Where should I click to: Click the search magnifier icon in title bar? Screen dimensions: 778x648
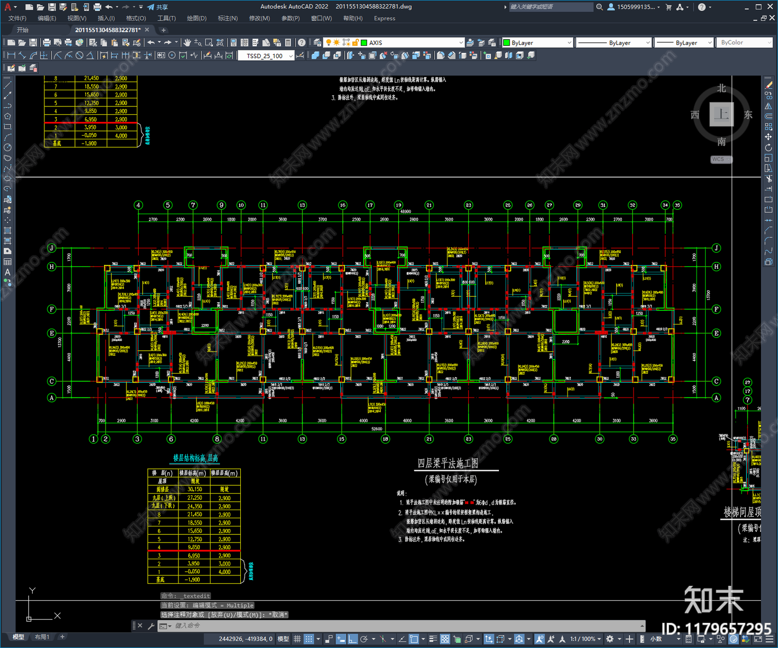pos(600,7)
